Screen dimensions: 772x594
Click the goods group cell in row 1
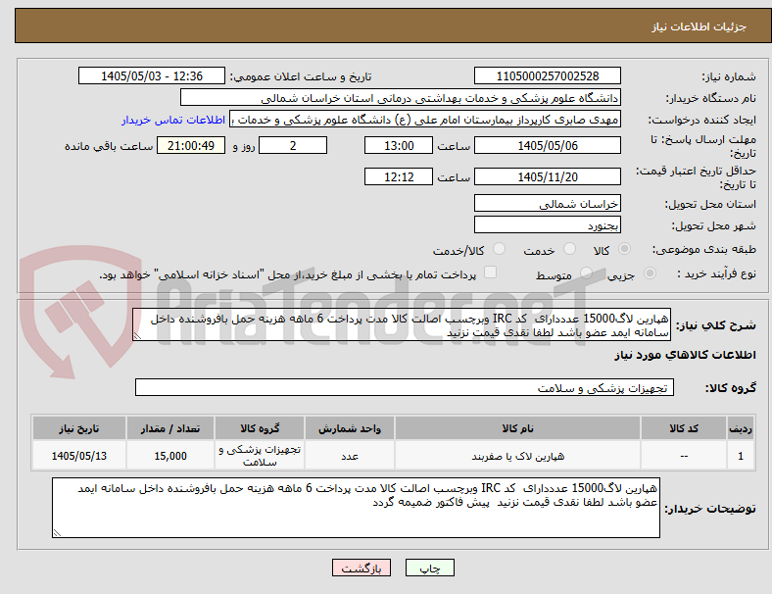click(260, 456)
